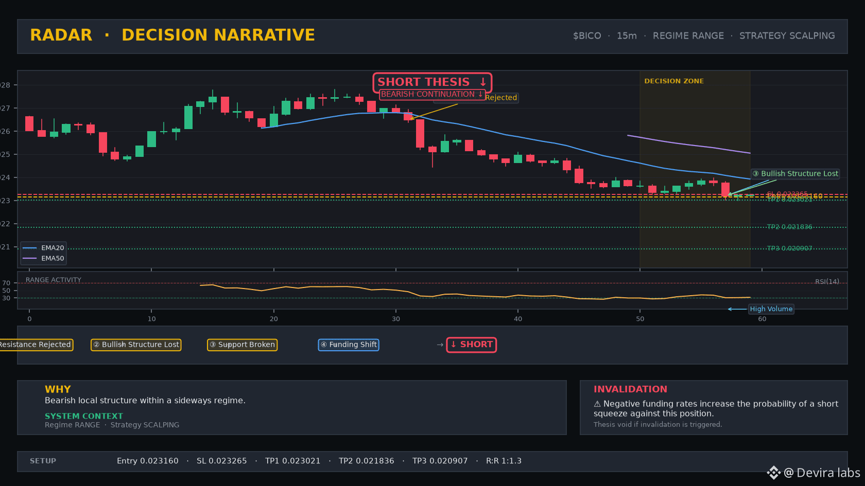
Task: Click STRATEGY SCALPING in the header
Action: coord(787,36)
